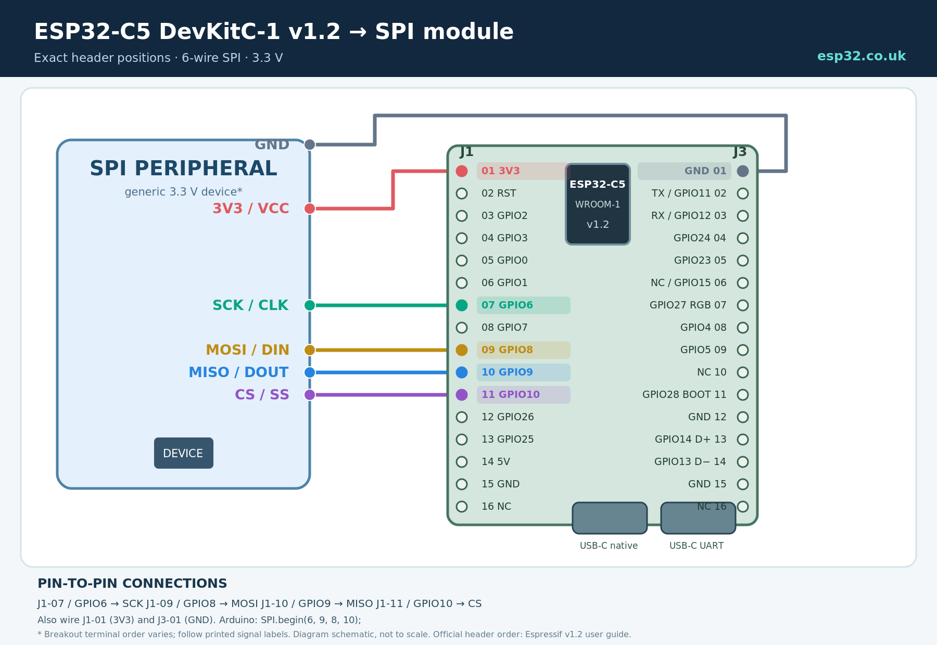
Task: Click the DEVICE button on the SPI peripheral
Action: point(184,453)
